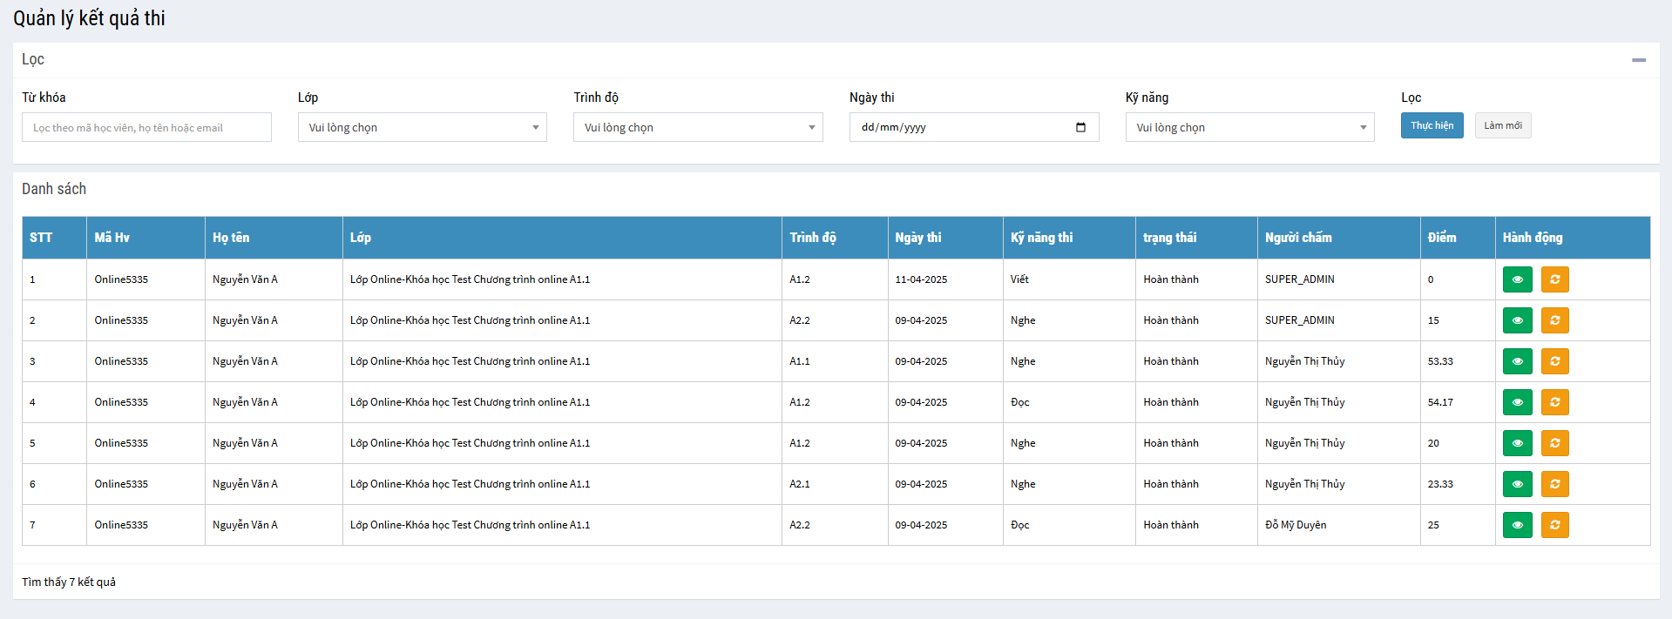This screenshot has width=1672, height=619.
Task: Collapse the Lọc filter panel
Action: [1638, 60]
